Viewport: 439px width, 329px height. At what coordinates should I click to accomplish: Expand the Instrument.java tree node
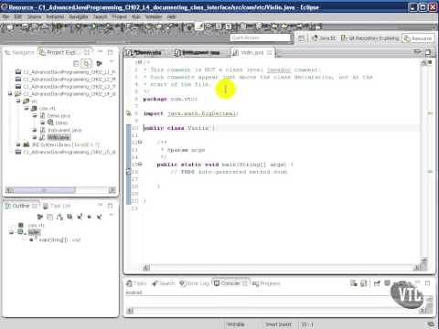coord(35,130)
